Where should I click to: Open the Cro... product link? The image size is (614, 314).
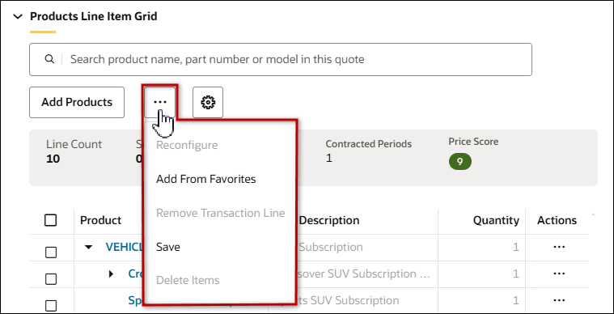(x=135, y=274)
